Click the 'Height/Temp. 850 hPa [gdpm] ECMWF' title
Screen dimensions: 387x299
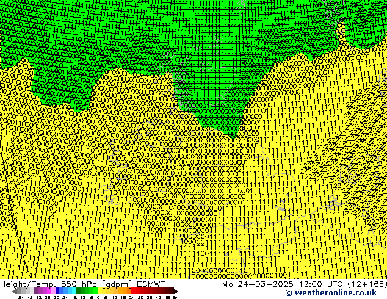(x=82, y=284)
